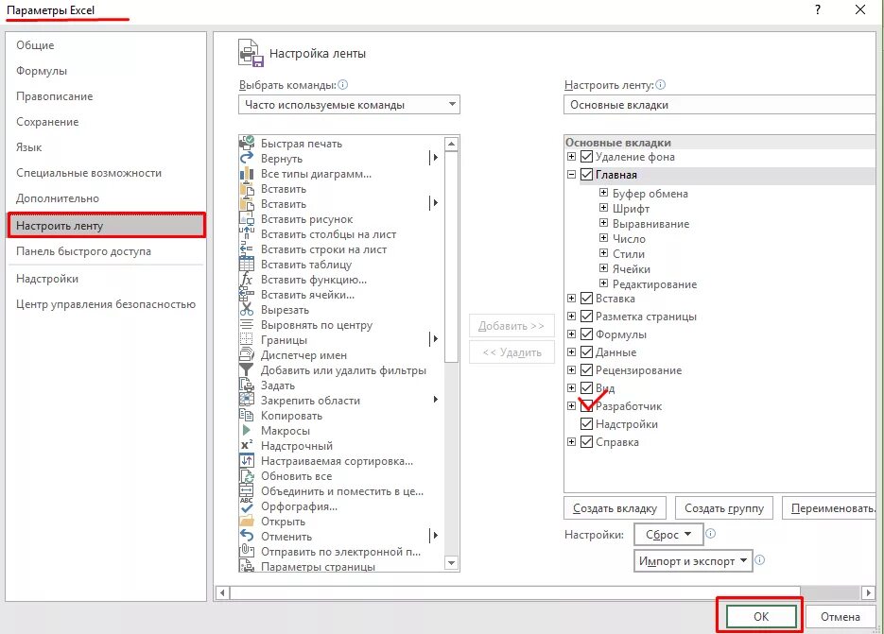
Task: Click the Вставить строки на лист icon
Action: 247,249
